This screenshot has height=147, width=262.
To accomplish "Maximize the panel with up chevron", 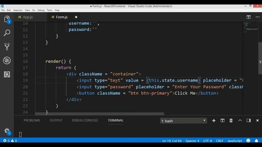I will click(x=240, y=120).
